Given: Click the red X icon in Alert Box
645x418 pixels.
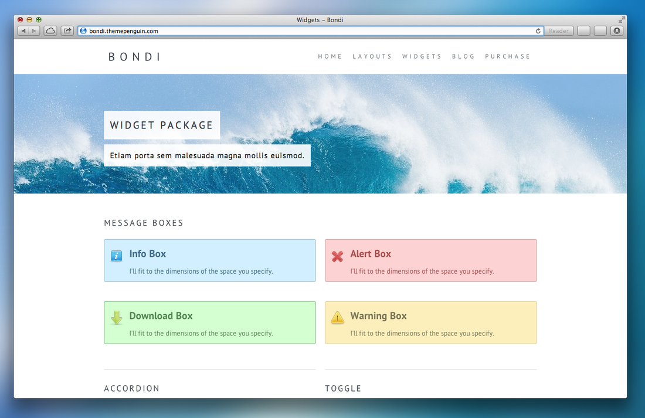Looking at the screenshot, I should coord(337,256).
